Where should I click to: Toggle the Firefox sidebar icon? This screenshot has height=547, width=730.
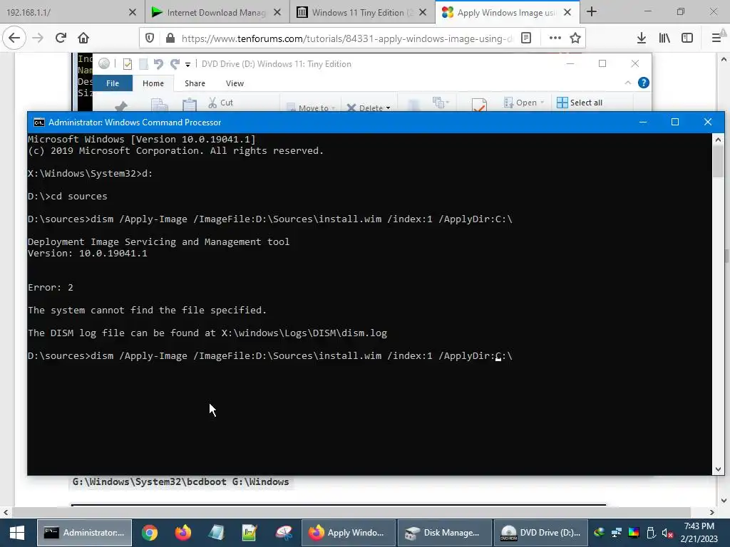tap(687, 38)
